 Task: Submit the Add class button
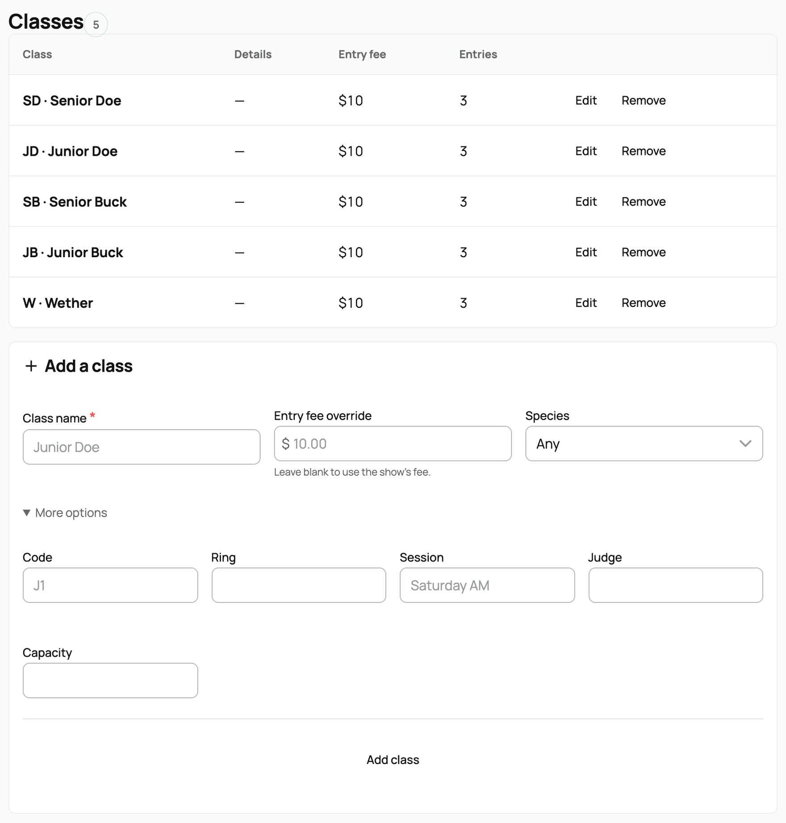click(x=393, y=760)
